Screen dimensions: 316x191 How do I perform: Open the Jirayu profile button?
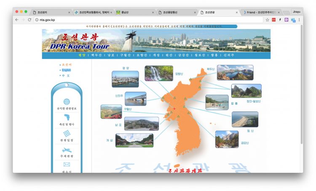pos(297,12)
